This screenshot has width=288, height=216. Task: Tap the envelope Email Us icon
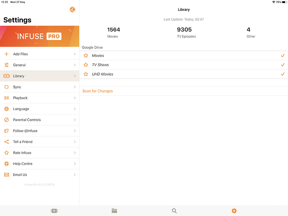coord(6,175)
